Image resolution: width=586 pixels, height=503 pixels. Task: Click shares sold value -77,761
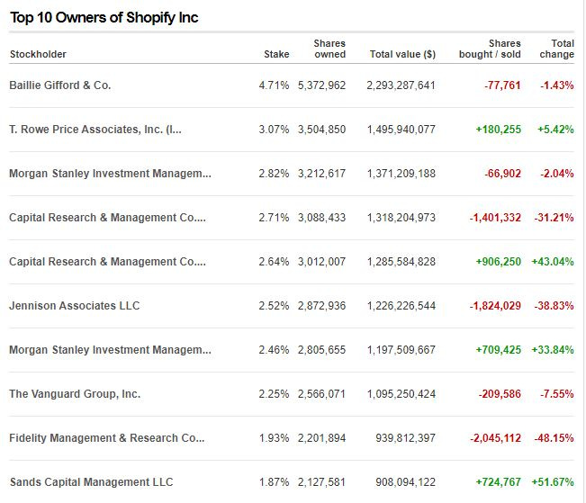(502, 85)
